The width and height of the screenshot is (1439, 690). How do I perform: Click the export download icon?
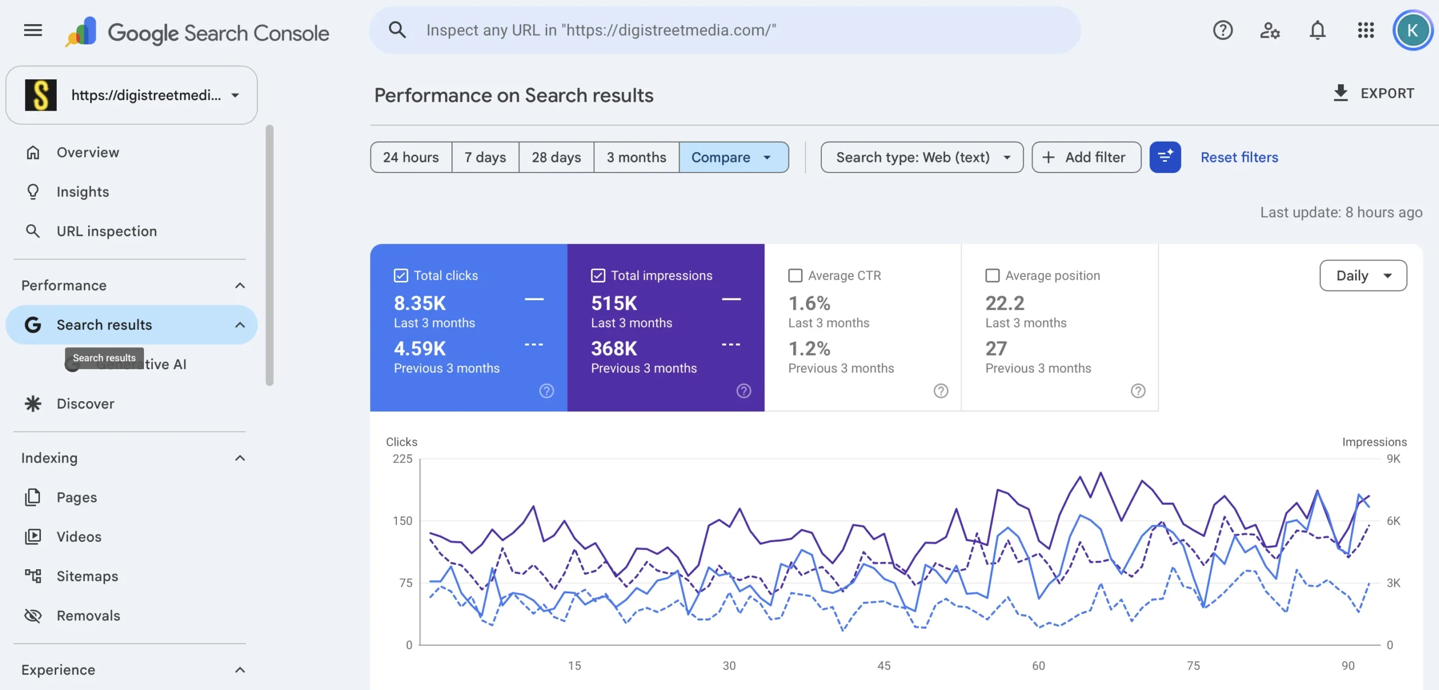(x=1341, y=93)
